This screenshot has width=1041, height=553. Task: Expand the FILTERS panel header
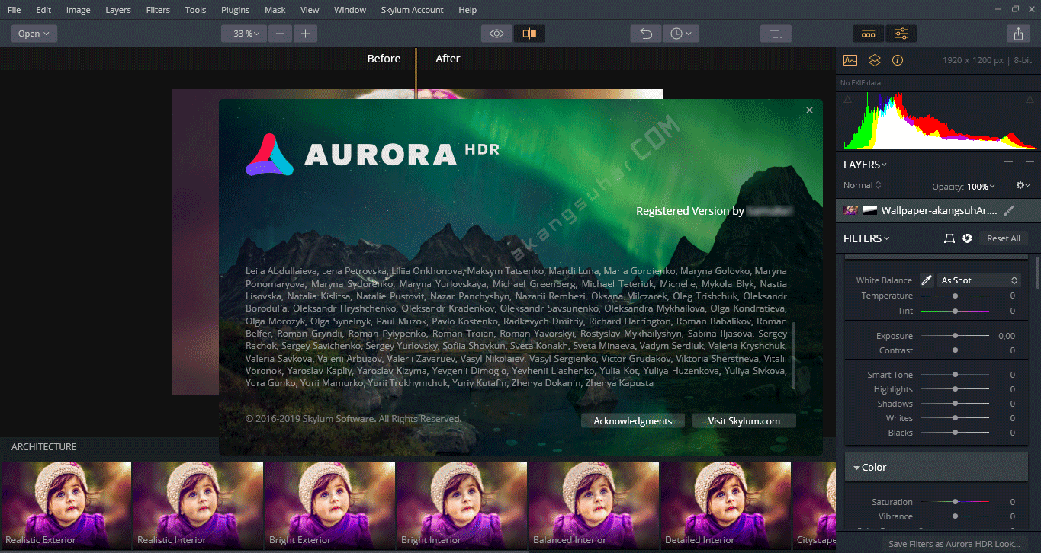[866, 238]
